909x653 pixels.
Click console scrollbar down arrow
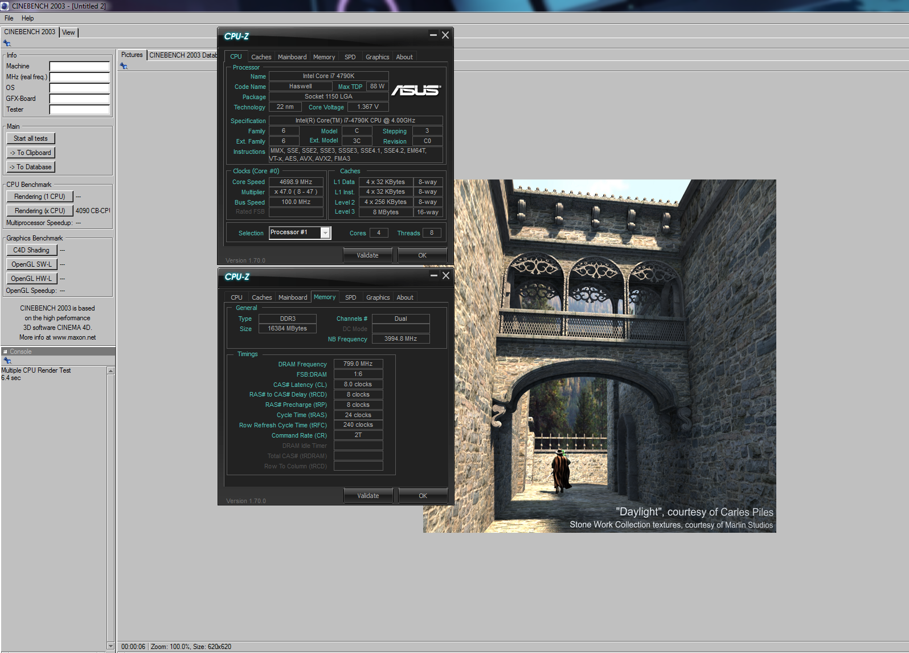point(110,646)
